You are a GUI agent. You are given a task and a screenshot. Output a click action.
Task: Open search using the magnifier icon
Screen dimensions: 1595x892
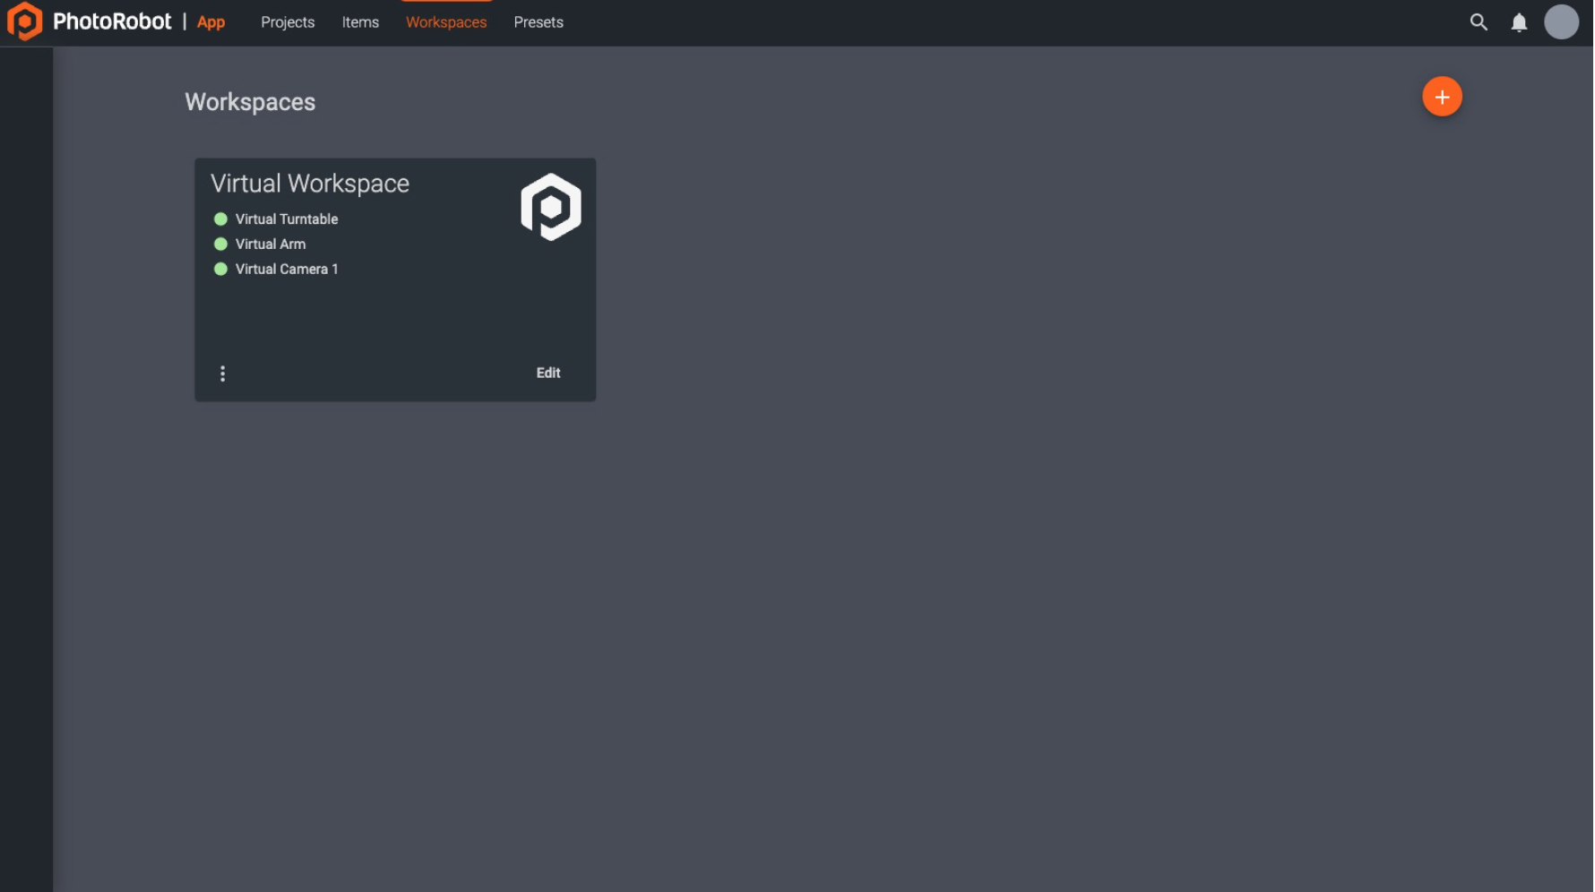(1478, 22)
